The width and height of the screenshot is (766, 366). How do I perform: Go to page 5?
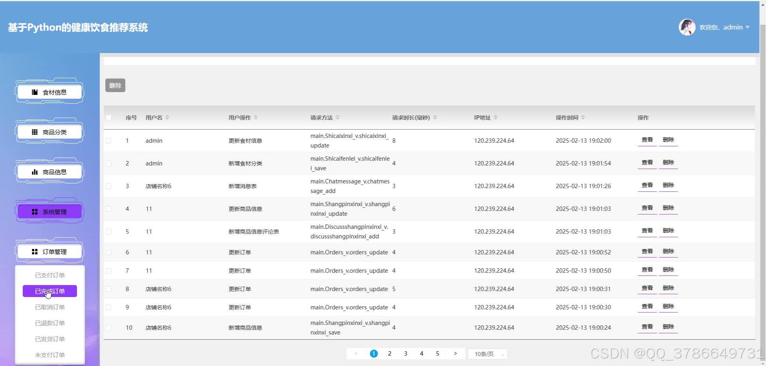(438, 354)
